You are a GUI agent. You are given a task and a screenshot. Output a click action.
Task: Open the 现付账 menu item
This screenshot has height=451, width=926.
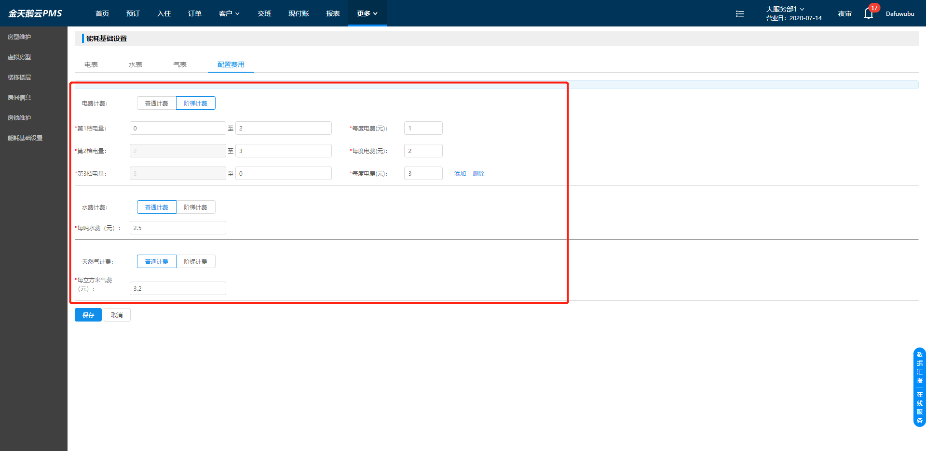[x=299, y=13]
